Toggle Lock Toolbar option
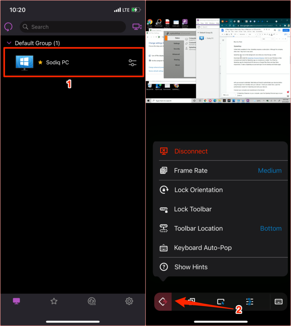 tap(193, 209)
